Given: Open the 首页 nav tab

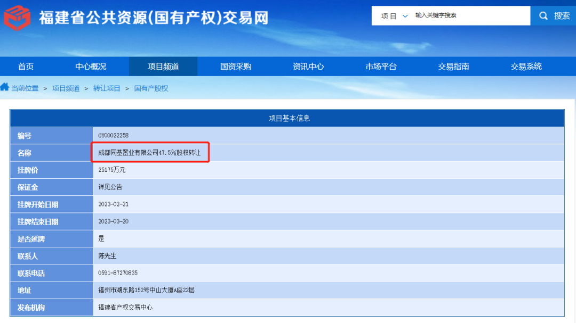Looking at the screenshot, I should [26, 67].
